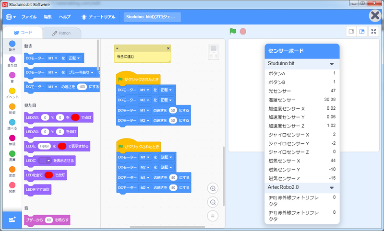
Task: Pick red color in LEDのX:Y:で点灯 block
Action: tap(75, 117)
